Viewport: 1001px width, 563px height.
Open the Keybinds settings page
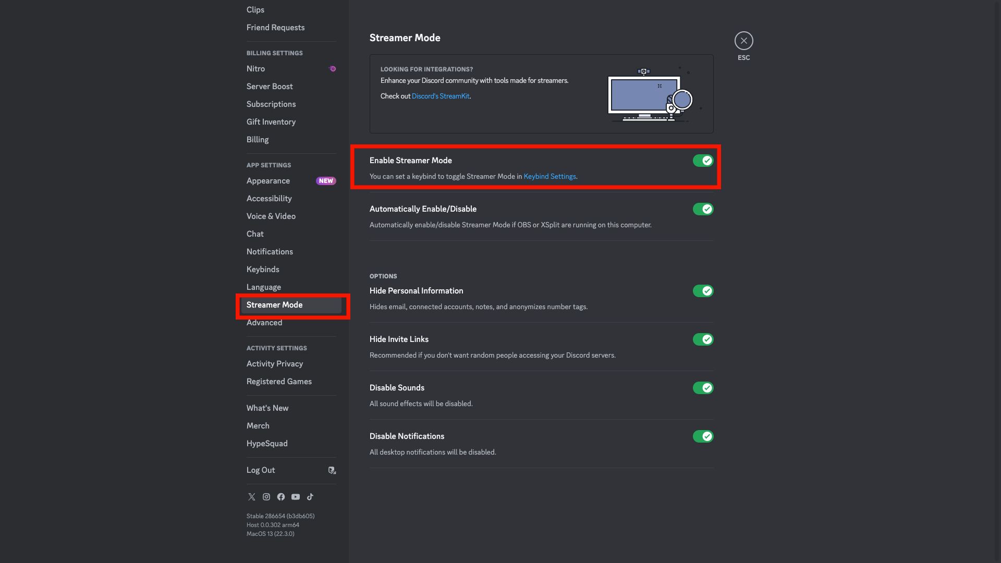click(x=263, y=269)
